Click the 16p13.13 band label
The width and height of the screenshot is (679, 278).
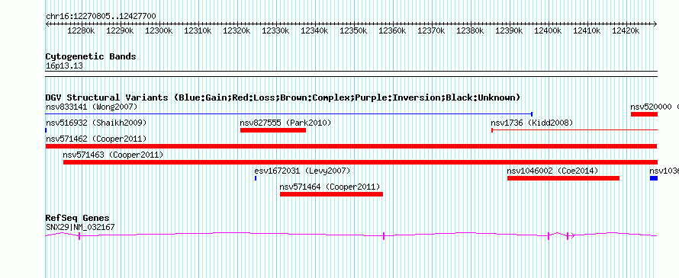64,66
